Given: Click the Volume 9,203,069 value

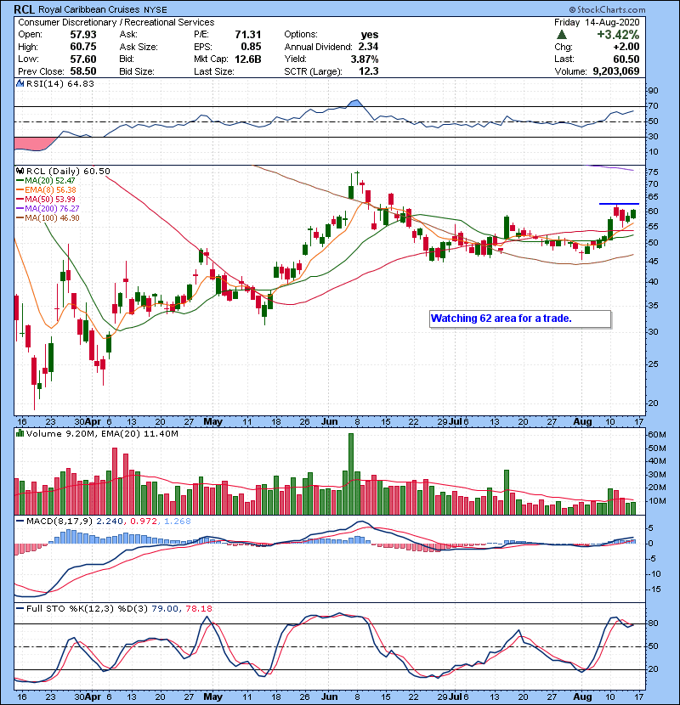Looking at the screenshot, I should (x=616, y=71).
